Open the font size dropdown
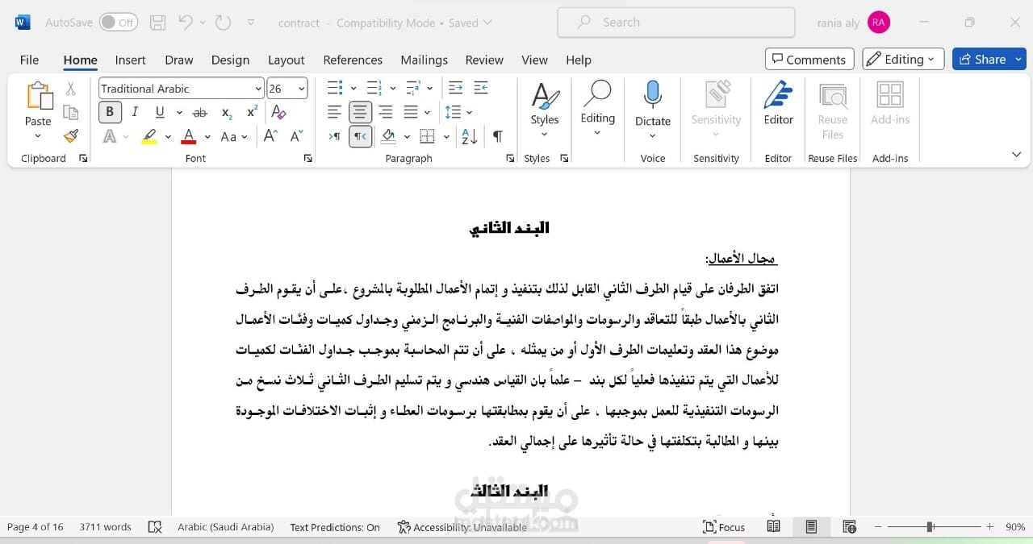 coord(302,89)
